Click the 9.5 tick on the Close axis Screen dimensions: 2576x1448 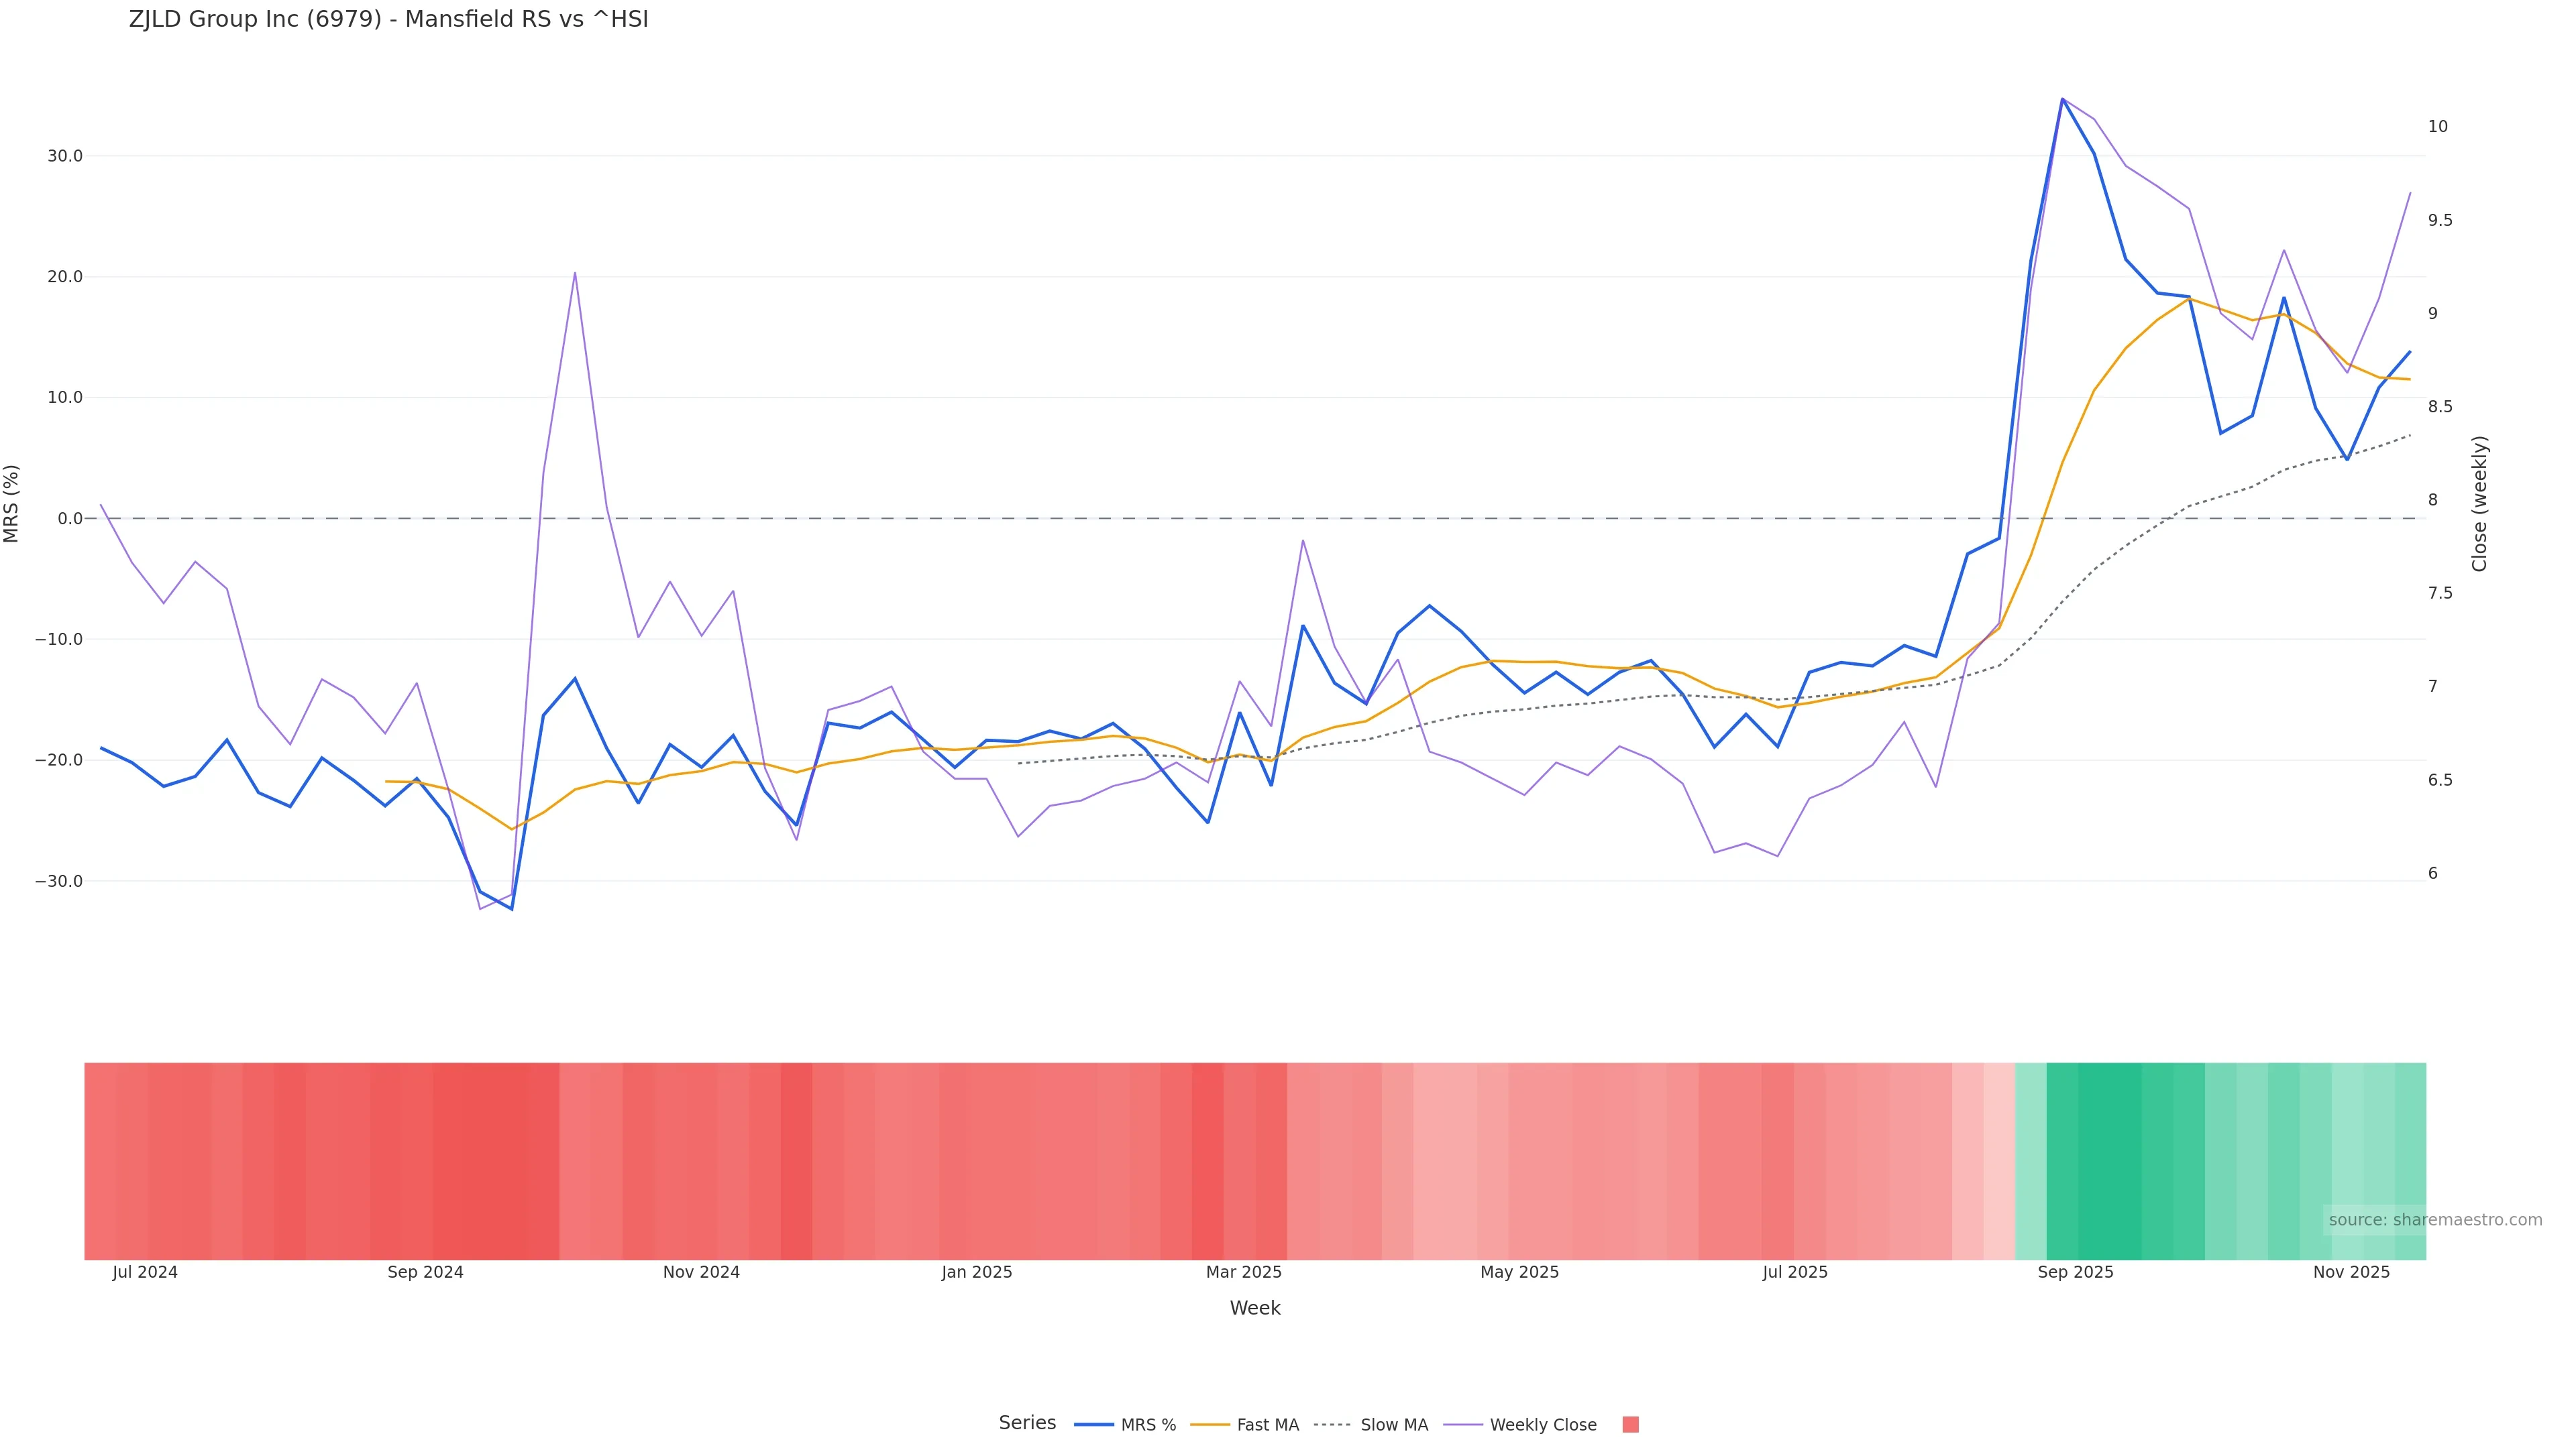coord(2439,220)
